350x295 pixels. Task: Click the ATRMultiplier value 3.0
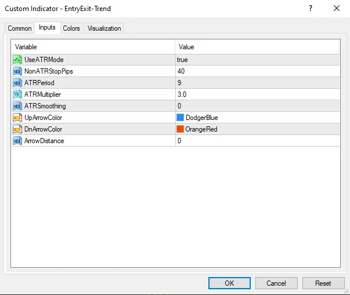[x=182, y=94]
